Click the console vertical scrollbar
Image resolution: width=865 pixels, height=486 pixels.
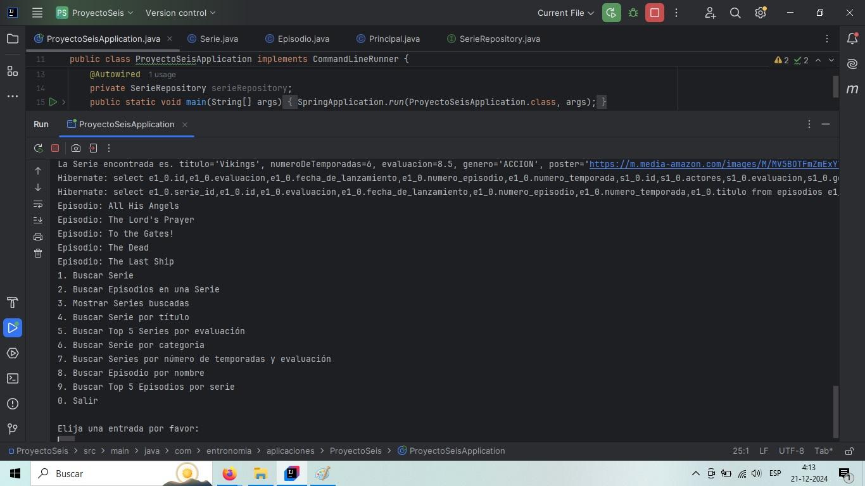835,411
